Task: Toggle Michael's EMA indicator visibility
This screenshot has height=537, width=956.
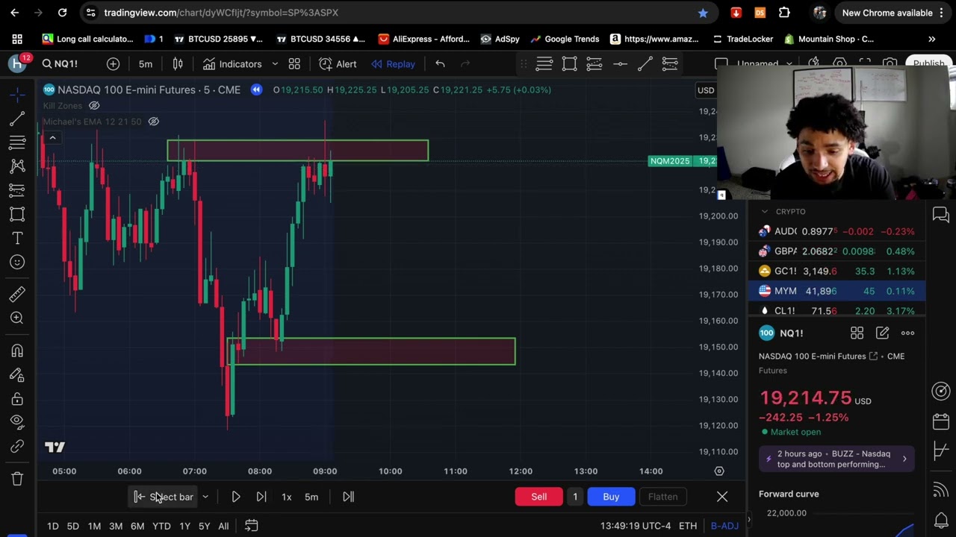Action: [x=153, y=122]
